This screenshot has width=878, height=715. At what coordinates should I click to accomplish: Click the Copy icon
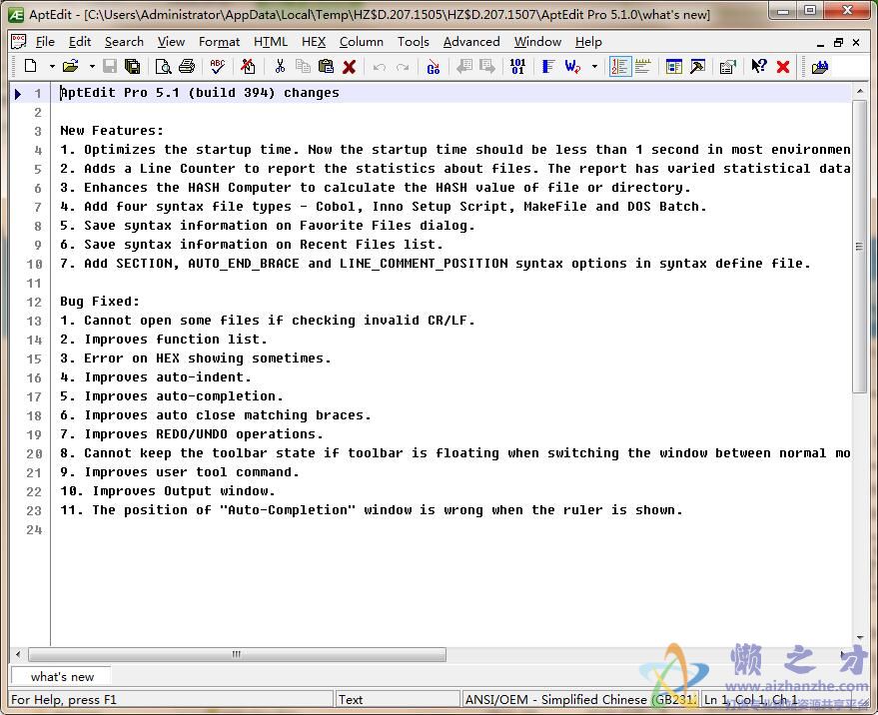pos(303,67)
